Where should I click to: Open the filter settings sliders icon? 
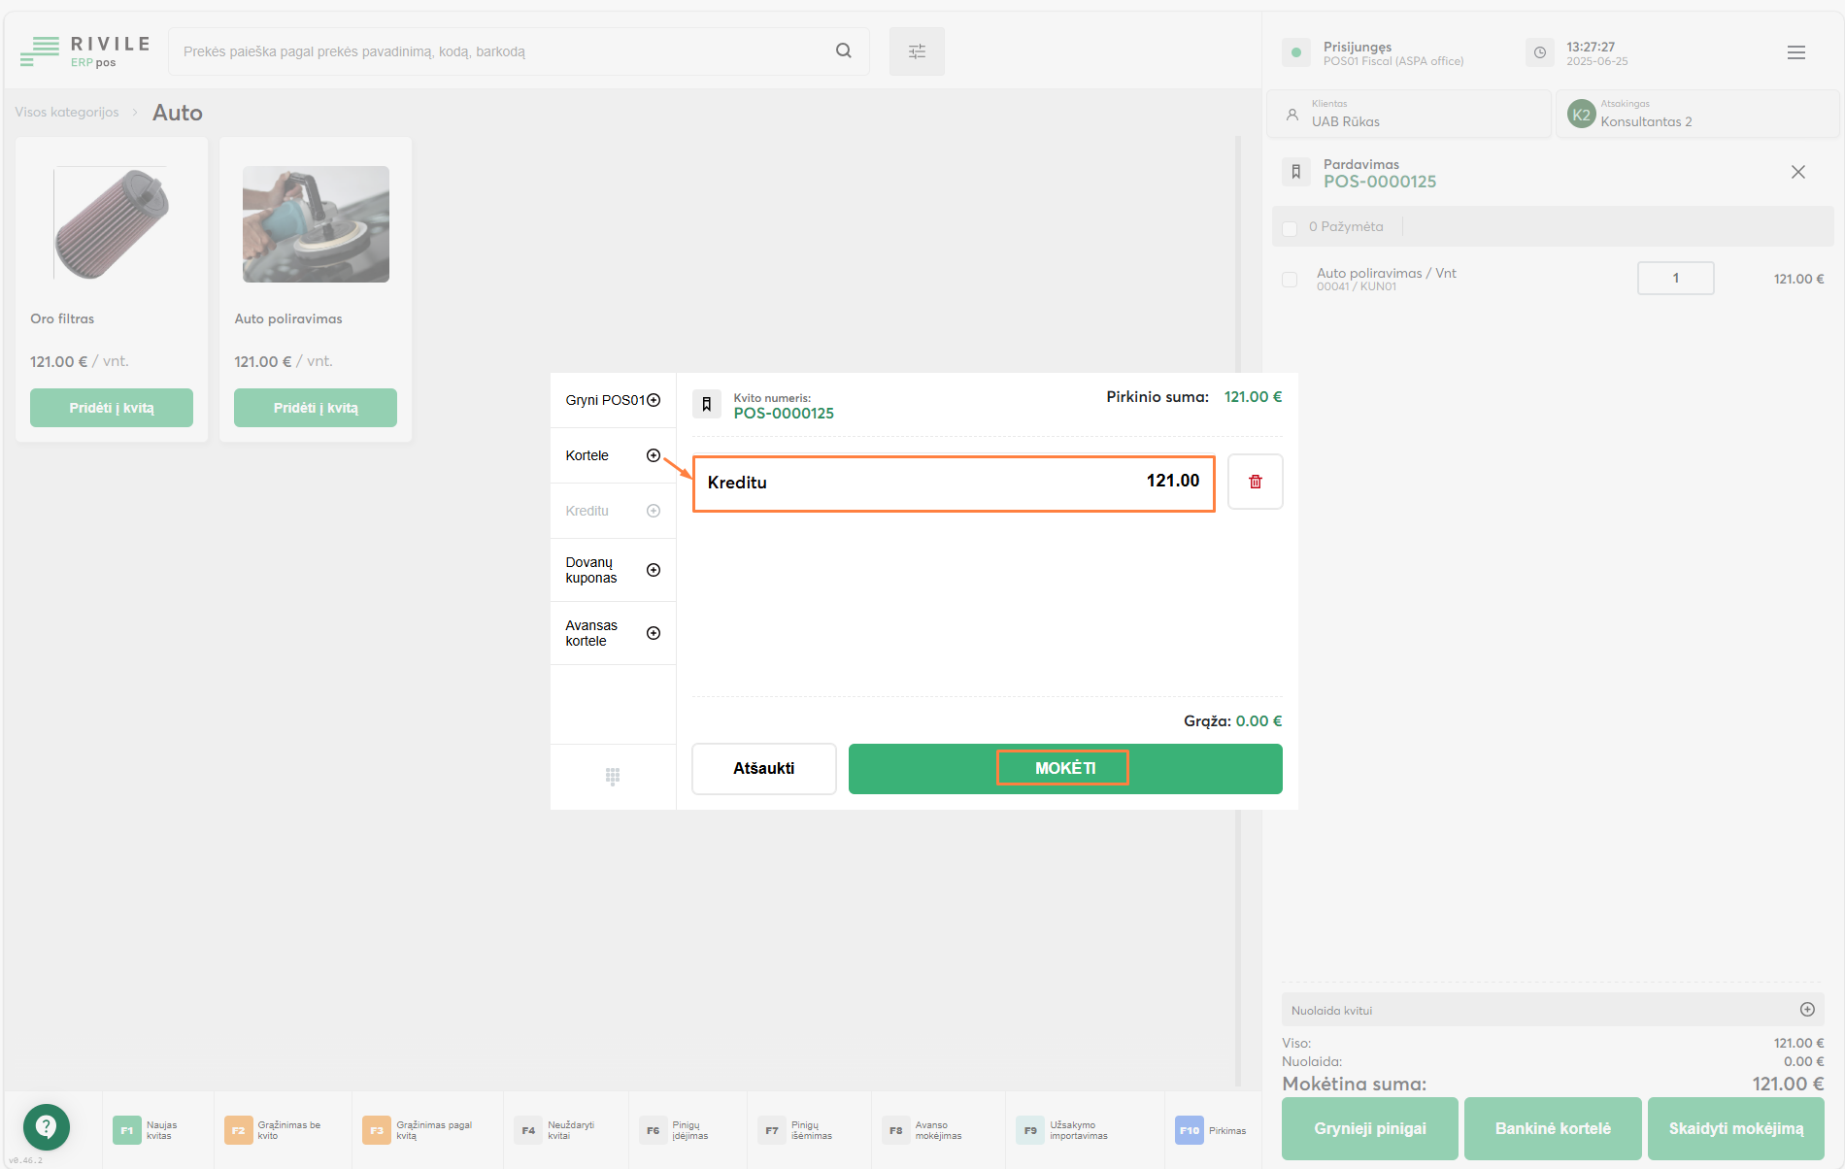click(x=917, y=51)
